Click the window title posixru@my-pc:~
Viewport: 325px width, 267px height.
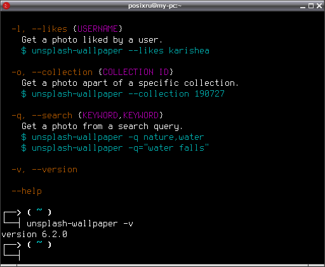coord(155,6)
